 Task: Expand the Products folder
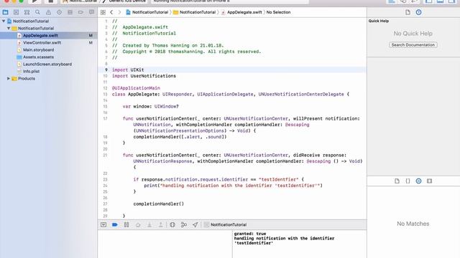[x=9, y=78]
